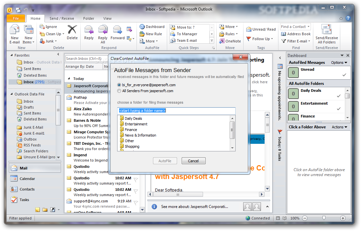Screen dimensions: 361x231
Task: Toggle Unread/Read status
Action: point(261,29)
